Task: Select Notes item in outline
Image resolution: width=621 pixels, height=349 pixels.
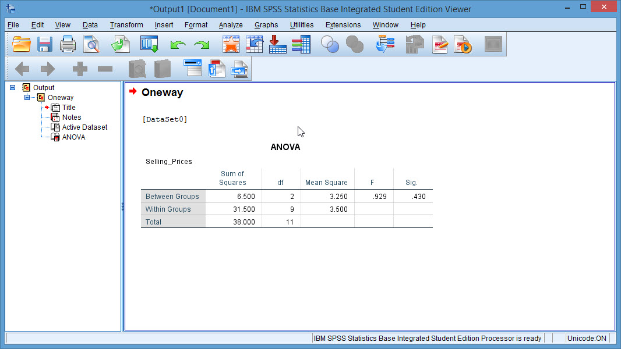Action: [71, 117]
